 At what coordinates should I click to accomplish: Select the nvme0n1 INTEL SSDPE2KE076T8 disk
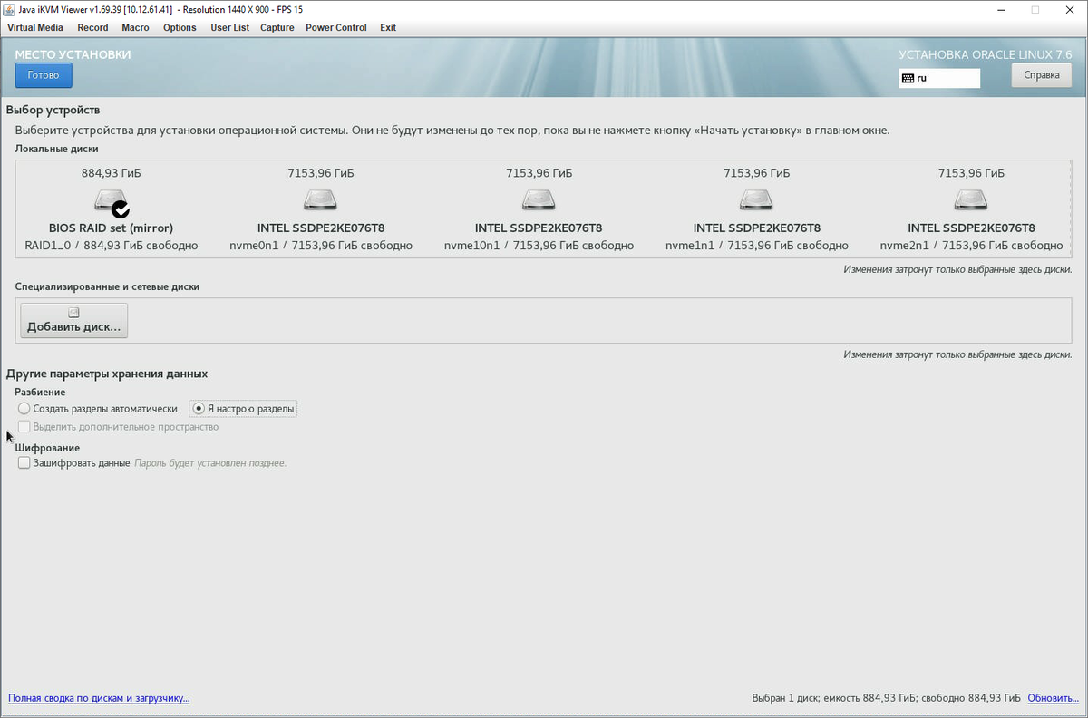pos(319,201)
